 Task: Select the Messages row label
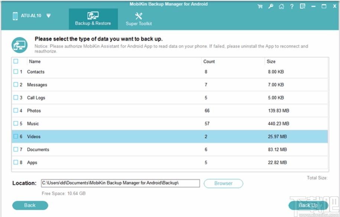point(37,85)
